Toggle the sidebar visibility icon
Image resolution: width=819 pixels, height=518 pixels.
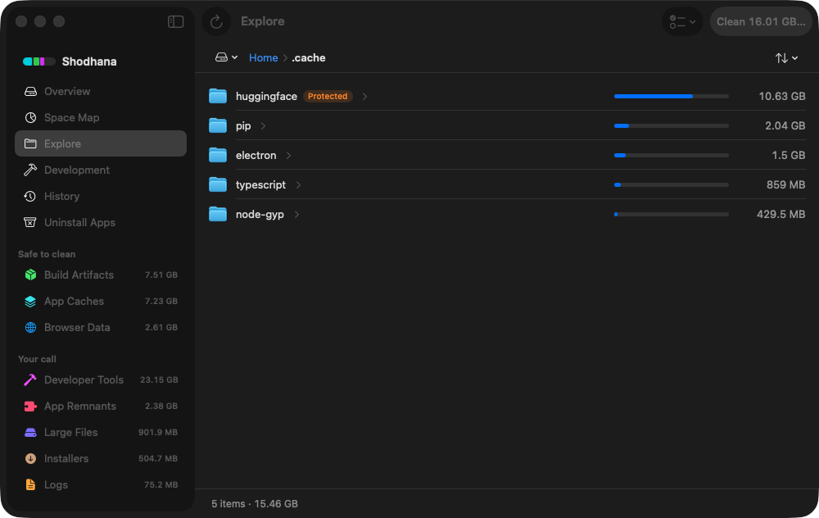coord(175,21)
